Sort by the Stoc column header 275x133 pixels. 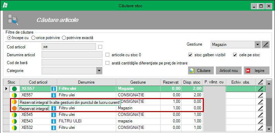pos(11,82)
